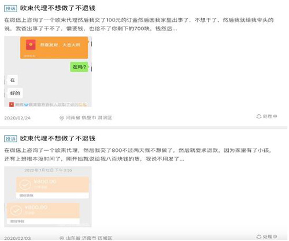Image resolution: width=289 pixels, height=241 pixels.
Task: Click the small red packet icon under 好的
Action: [12, 105]
